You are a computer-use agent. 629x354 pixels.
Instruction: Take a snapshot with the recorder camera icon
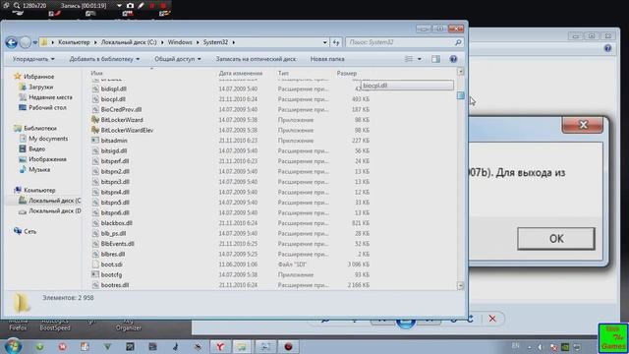tap(130, 6)
